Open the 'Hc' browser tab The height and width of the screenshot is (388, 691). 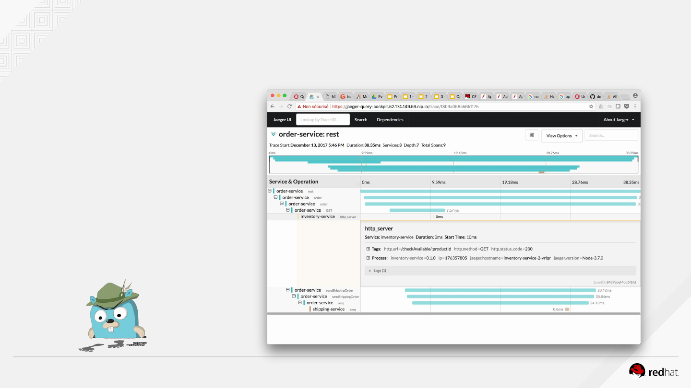point(549,96)
